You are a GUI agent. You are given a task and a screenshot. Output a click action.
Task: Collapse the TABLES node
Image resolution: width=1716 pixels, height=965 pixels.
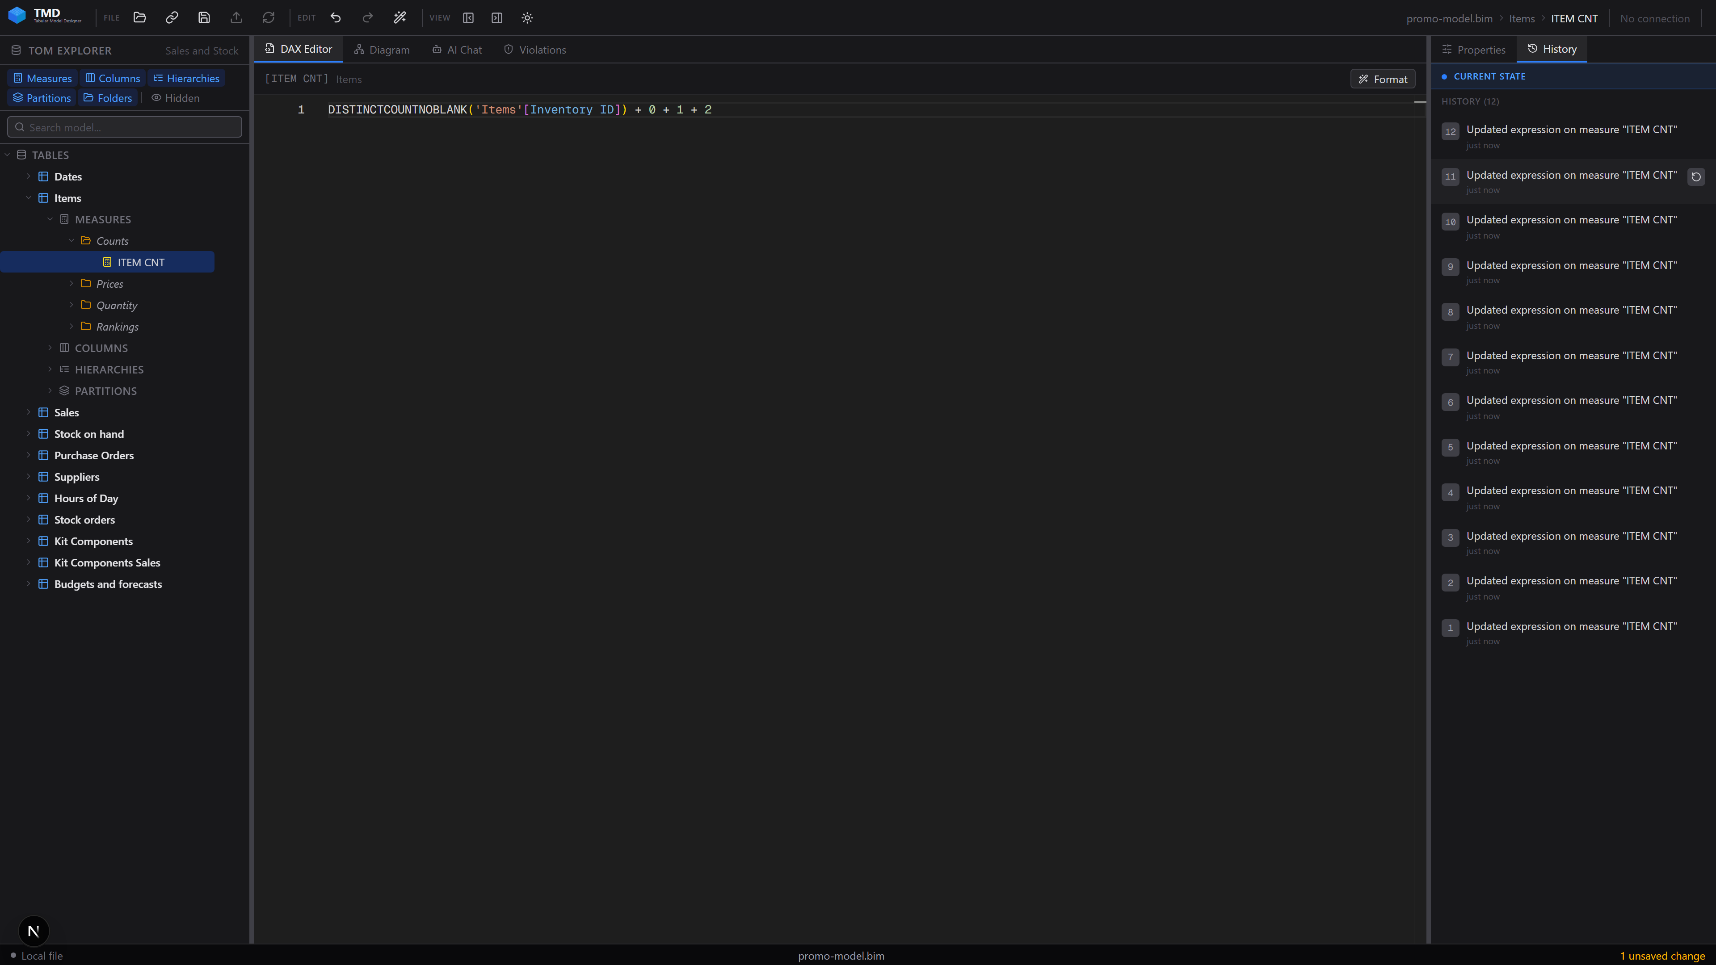(7, 155)
